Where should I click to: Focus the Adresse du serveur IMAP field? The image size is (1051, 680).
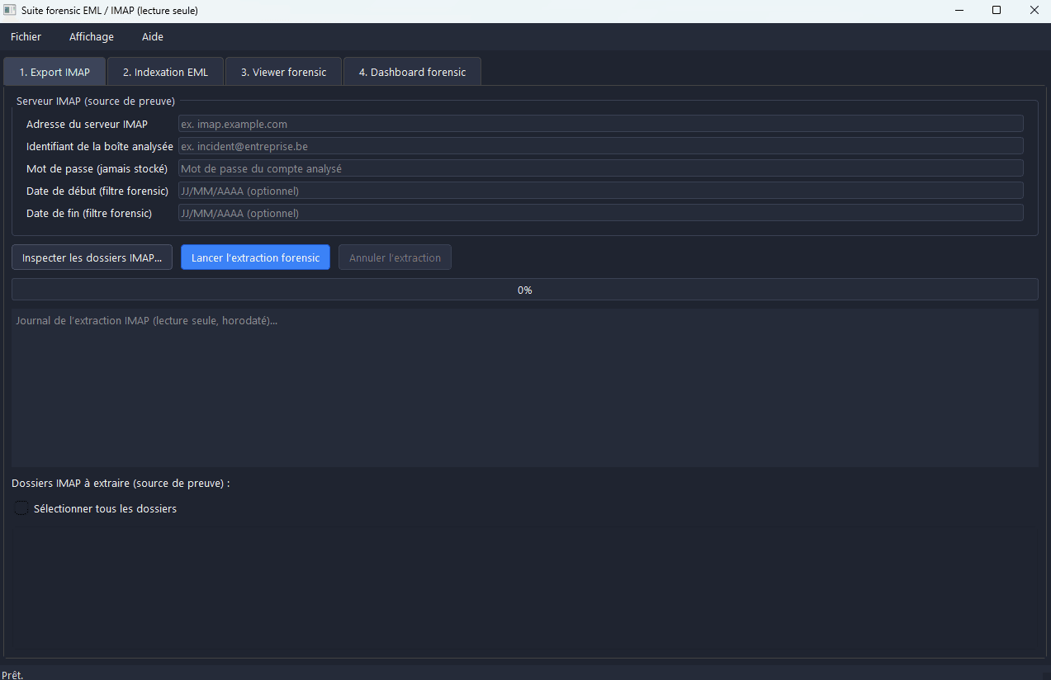(600, 124)
